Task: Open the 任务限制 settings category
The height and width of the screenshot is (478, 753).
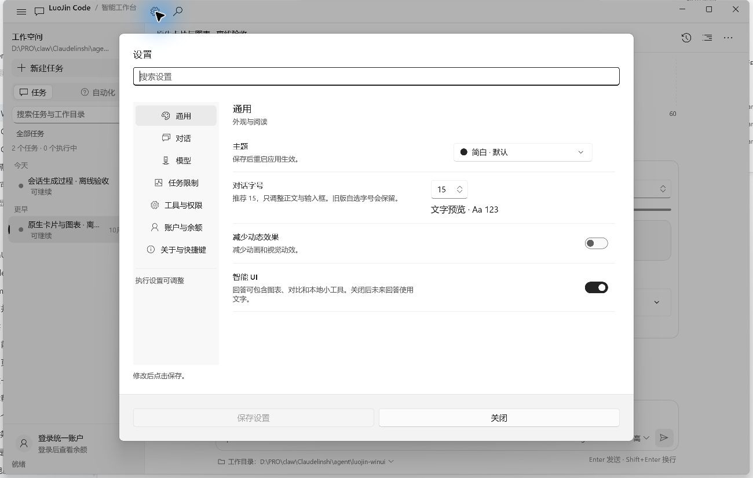Action: [176, 183]
